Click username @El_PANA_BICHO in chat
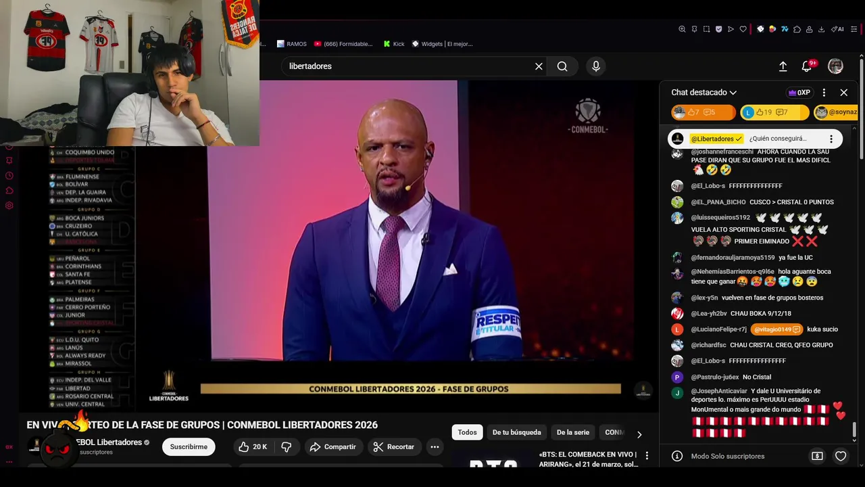The width and height of the screenshot is (865, 487). click(718, 202)
